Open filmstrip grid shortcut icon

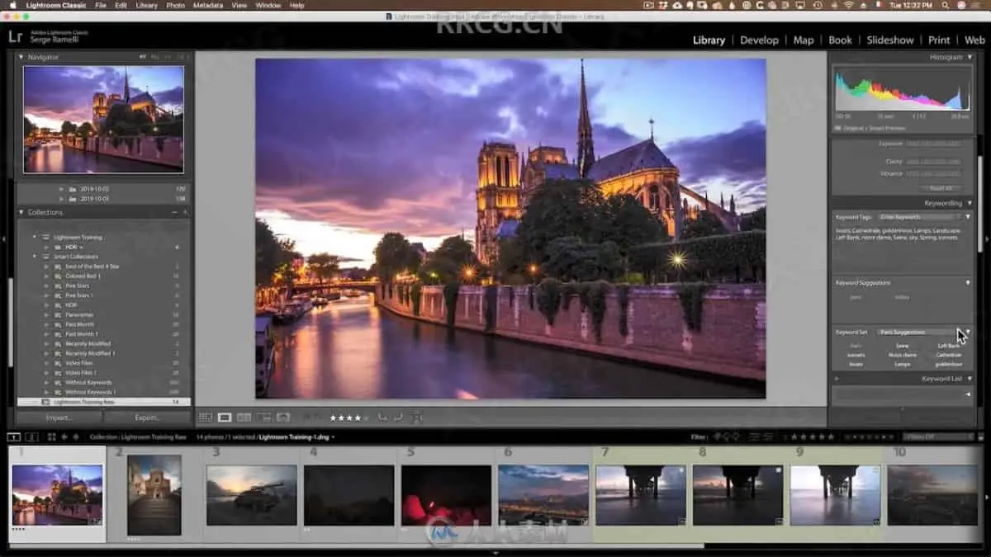51,437
